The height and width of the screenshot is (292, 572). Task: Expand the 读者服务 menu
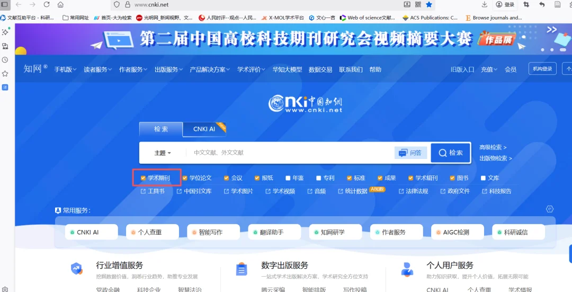point(98,69)
